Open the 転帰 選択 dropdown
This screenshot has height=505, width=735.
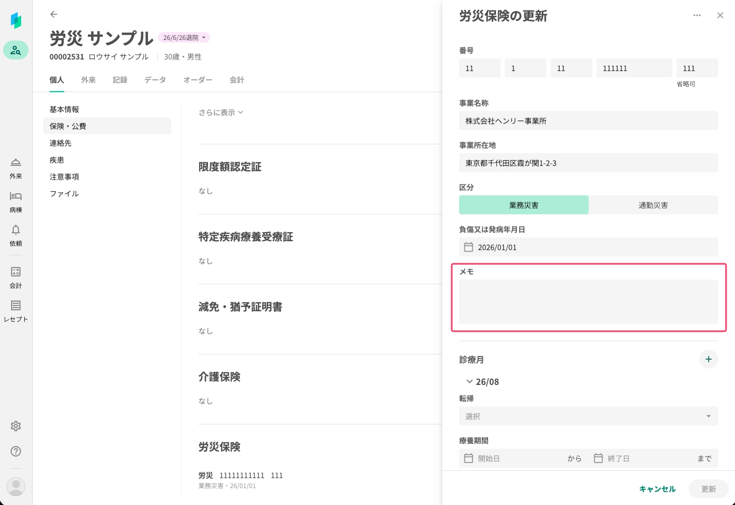(x=589, y=416)
